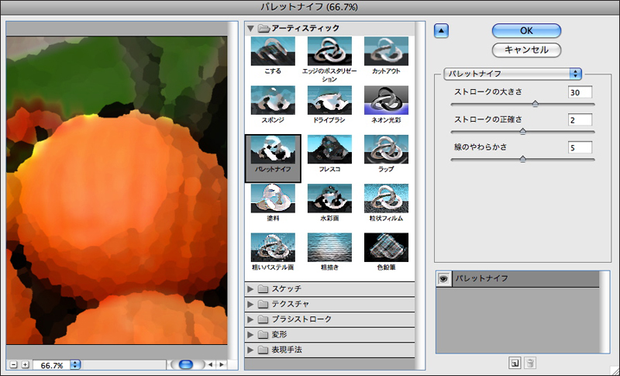This screenshot has width=620, height=376.
Task: Click the OK button
Action: point(526,30)
